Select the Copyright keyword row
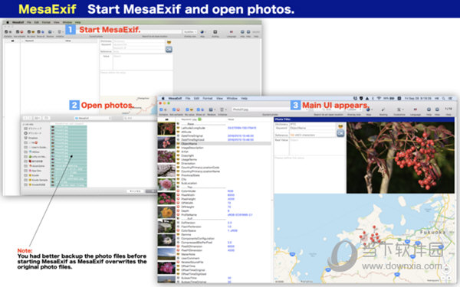Screen dimensions: 460x287 [223, 155]
